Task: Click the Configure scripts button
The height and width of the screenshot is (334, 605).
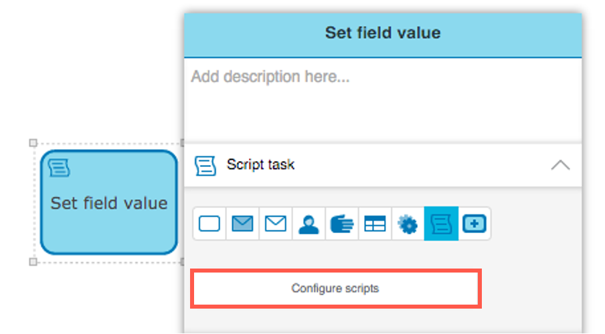Action: click(335, 289)
